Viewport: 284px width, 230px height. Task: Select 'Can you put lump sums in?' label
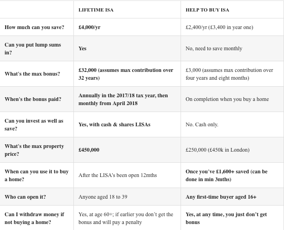pyautogui.click(x=33, y=48)
